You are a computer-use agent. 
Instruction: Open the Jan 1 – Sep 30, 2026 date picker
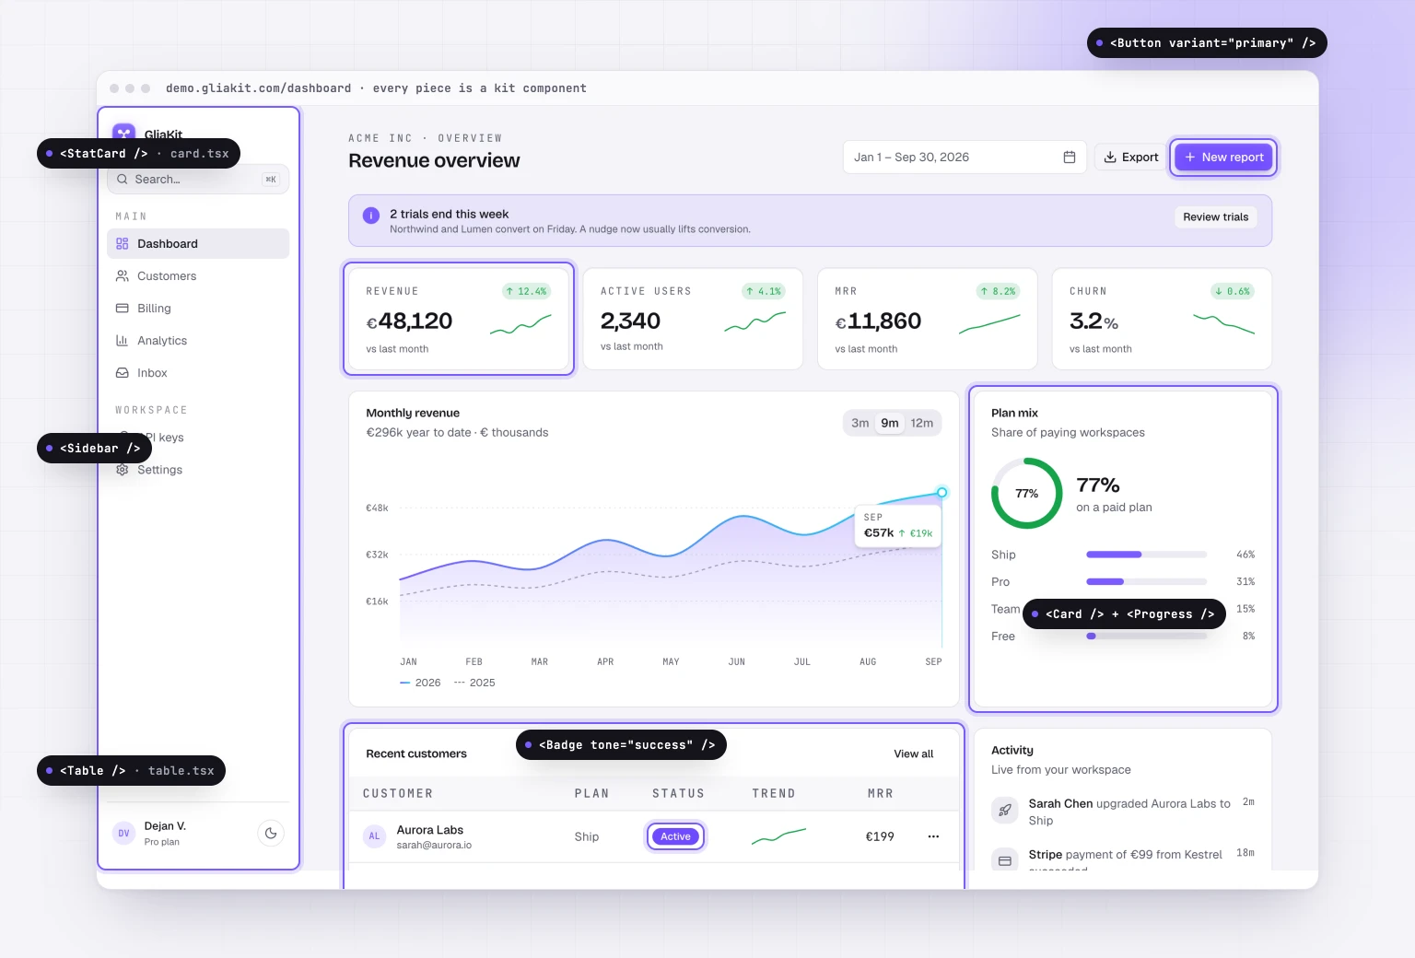point(965,158)
